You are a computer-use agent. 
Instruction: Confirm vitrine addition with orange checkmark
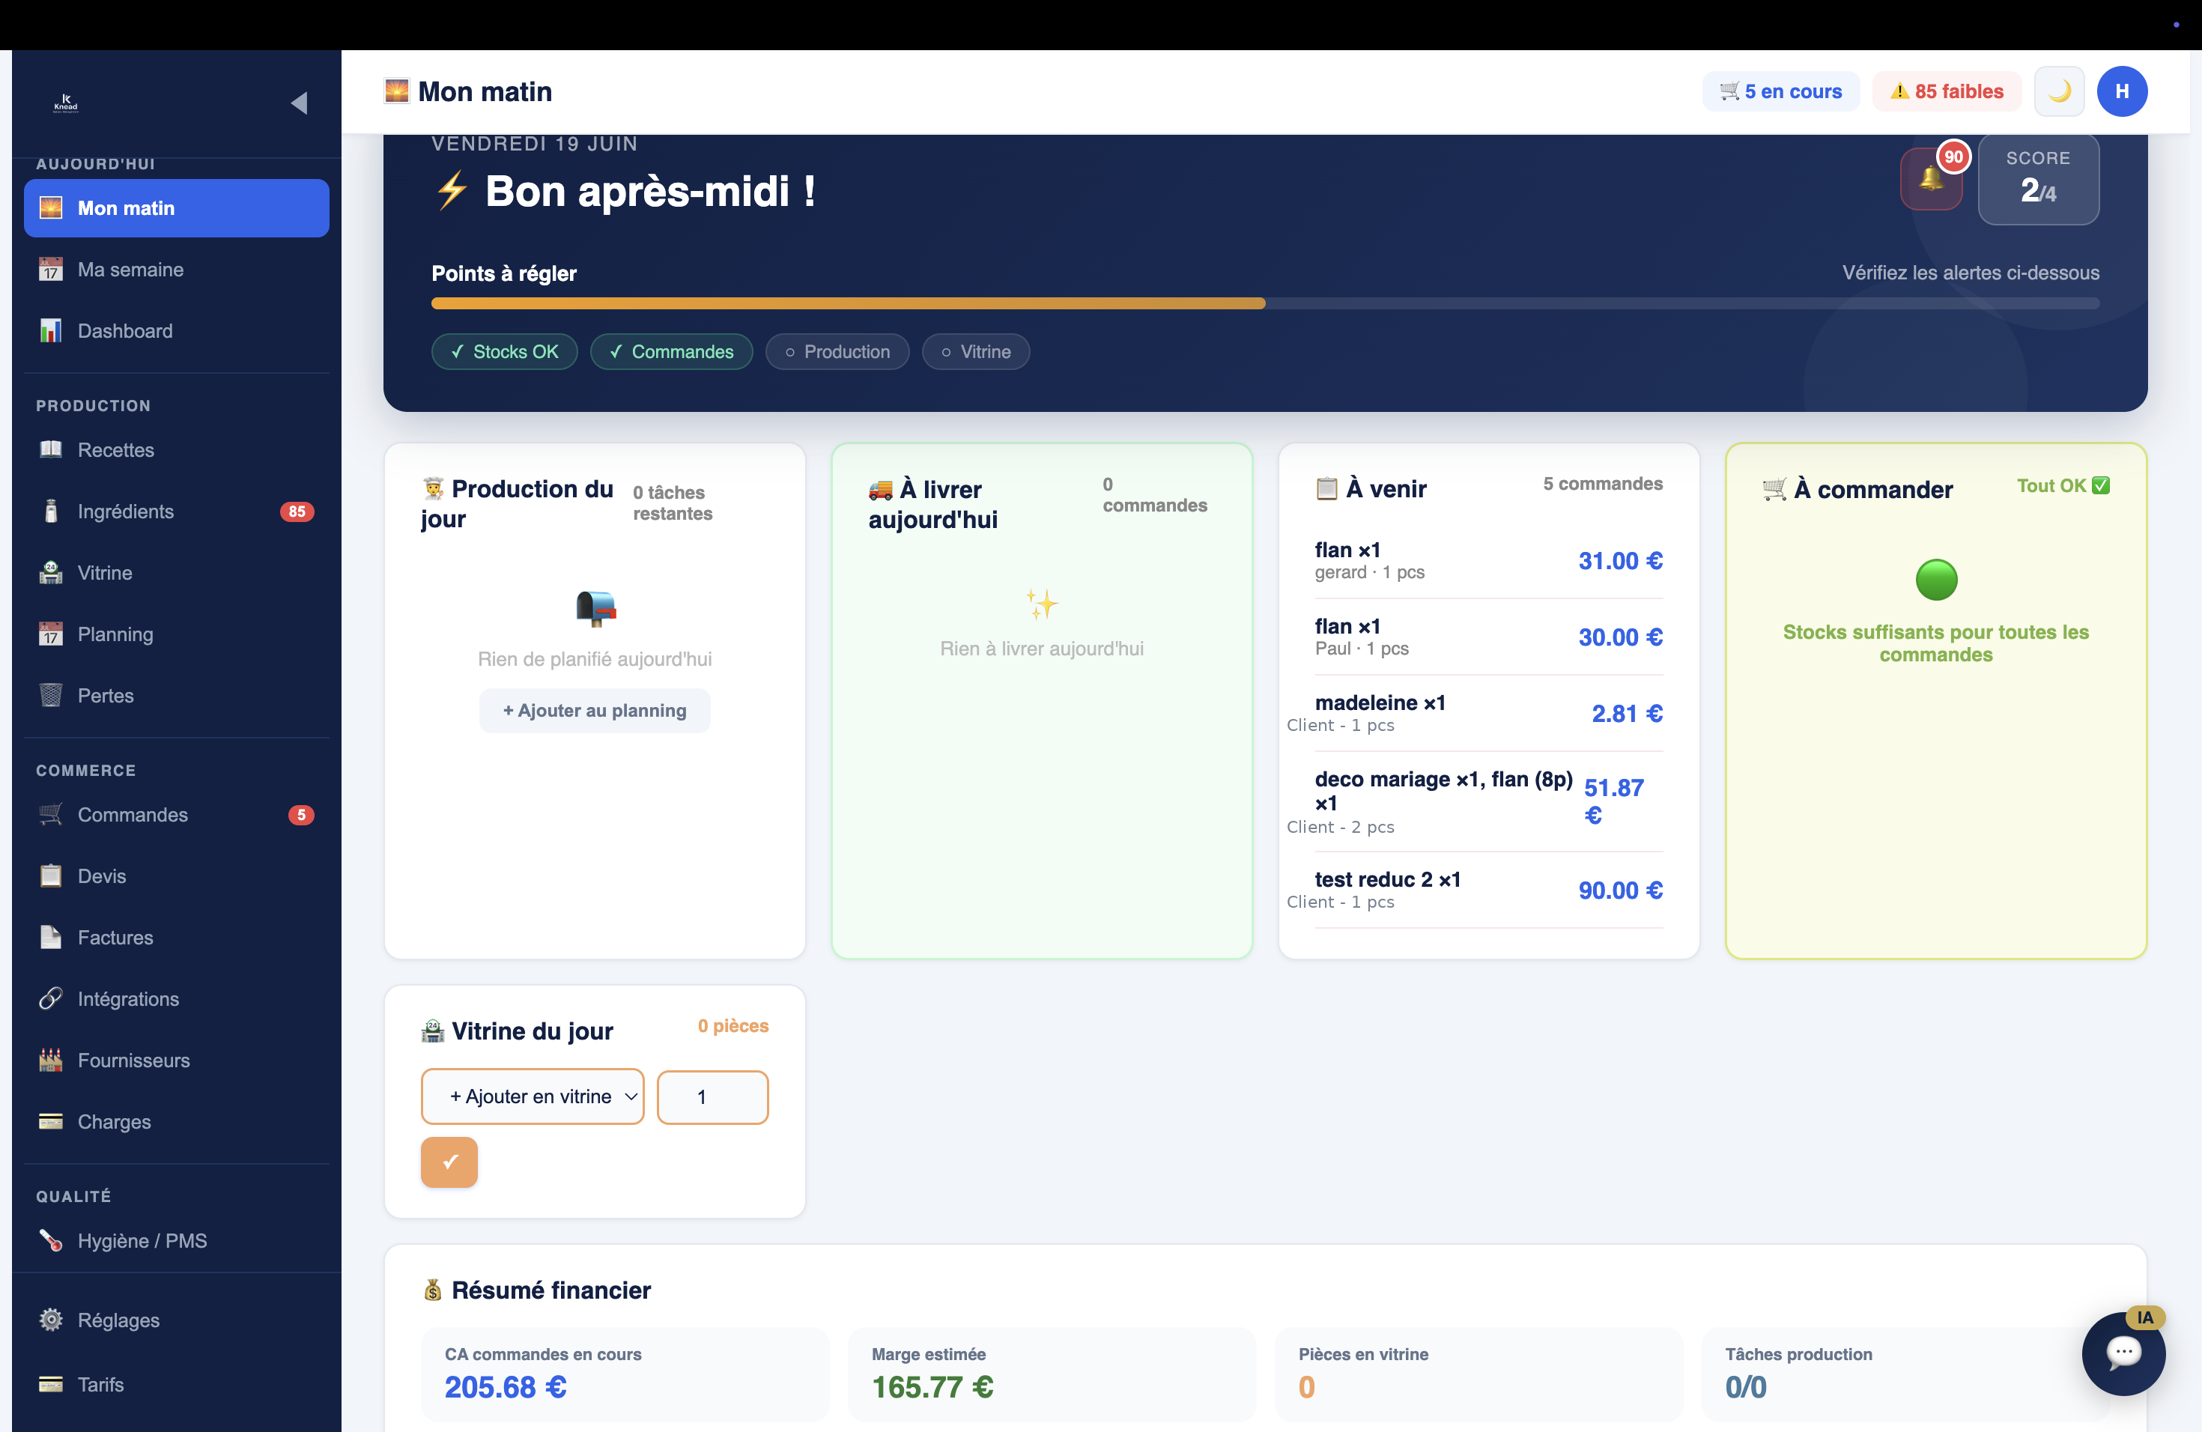click(x=449, y=1162)
